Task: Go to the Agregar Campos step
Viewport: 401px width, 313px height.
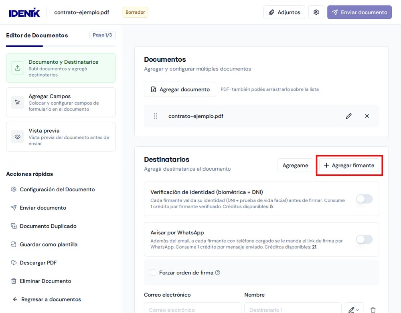Action: pos(61,102)
